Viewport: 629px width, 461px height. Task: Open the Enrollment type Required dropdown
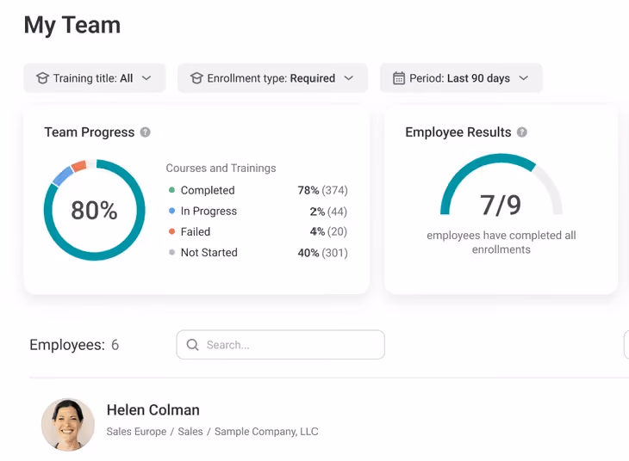pyautogui.click(x=273, y=78)
